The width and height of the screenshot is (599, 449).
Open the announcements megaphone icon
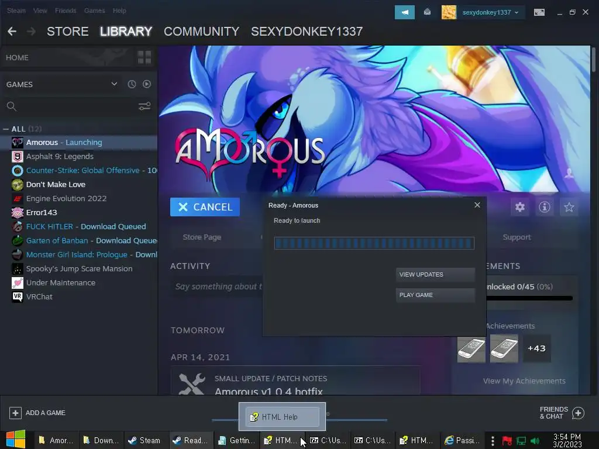click(405, 12)
